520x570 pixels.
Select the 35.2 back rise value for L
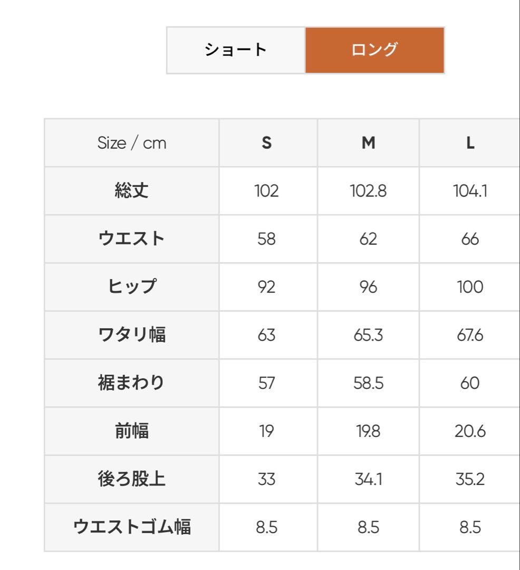(x=469, y=479)
